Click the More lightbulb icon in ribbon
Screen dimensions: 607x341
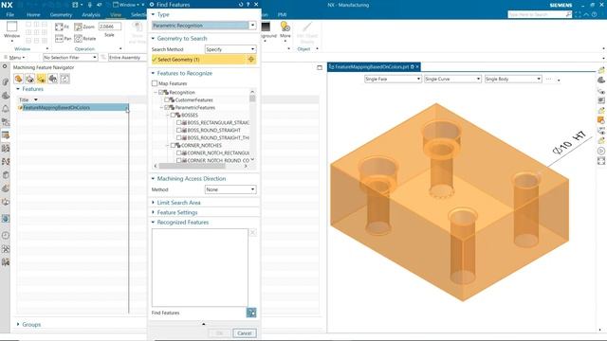tap(285, 27)
